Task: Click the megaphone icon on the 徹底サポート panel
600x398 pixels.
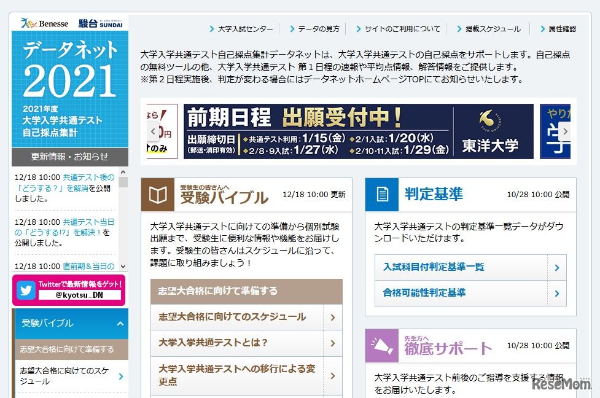Action: [382, 346]
